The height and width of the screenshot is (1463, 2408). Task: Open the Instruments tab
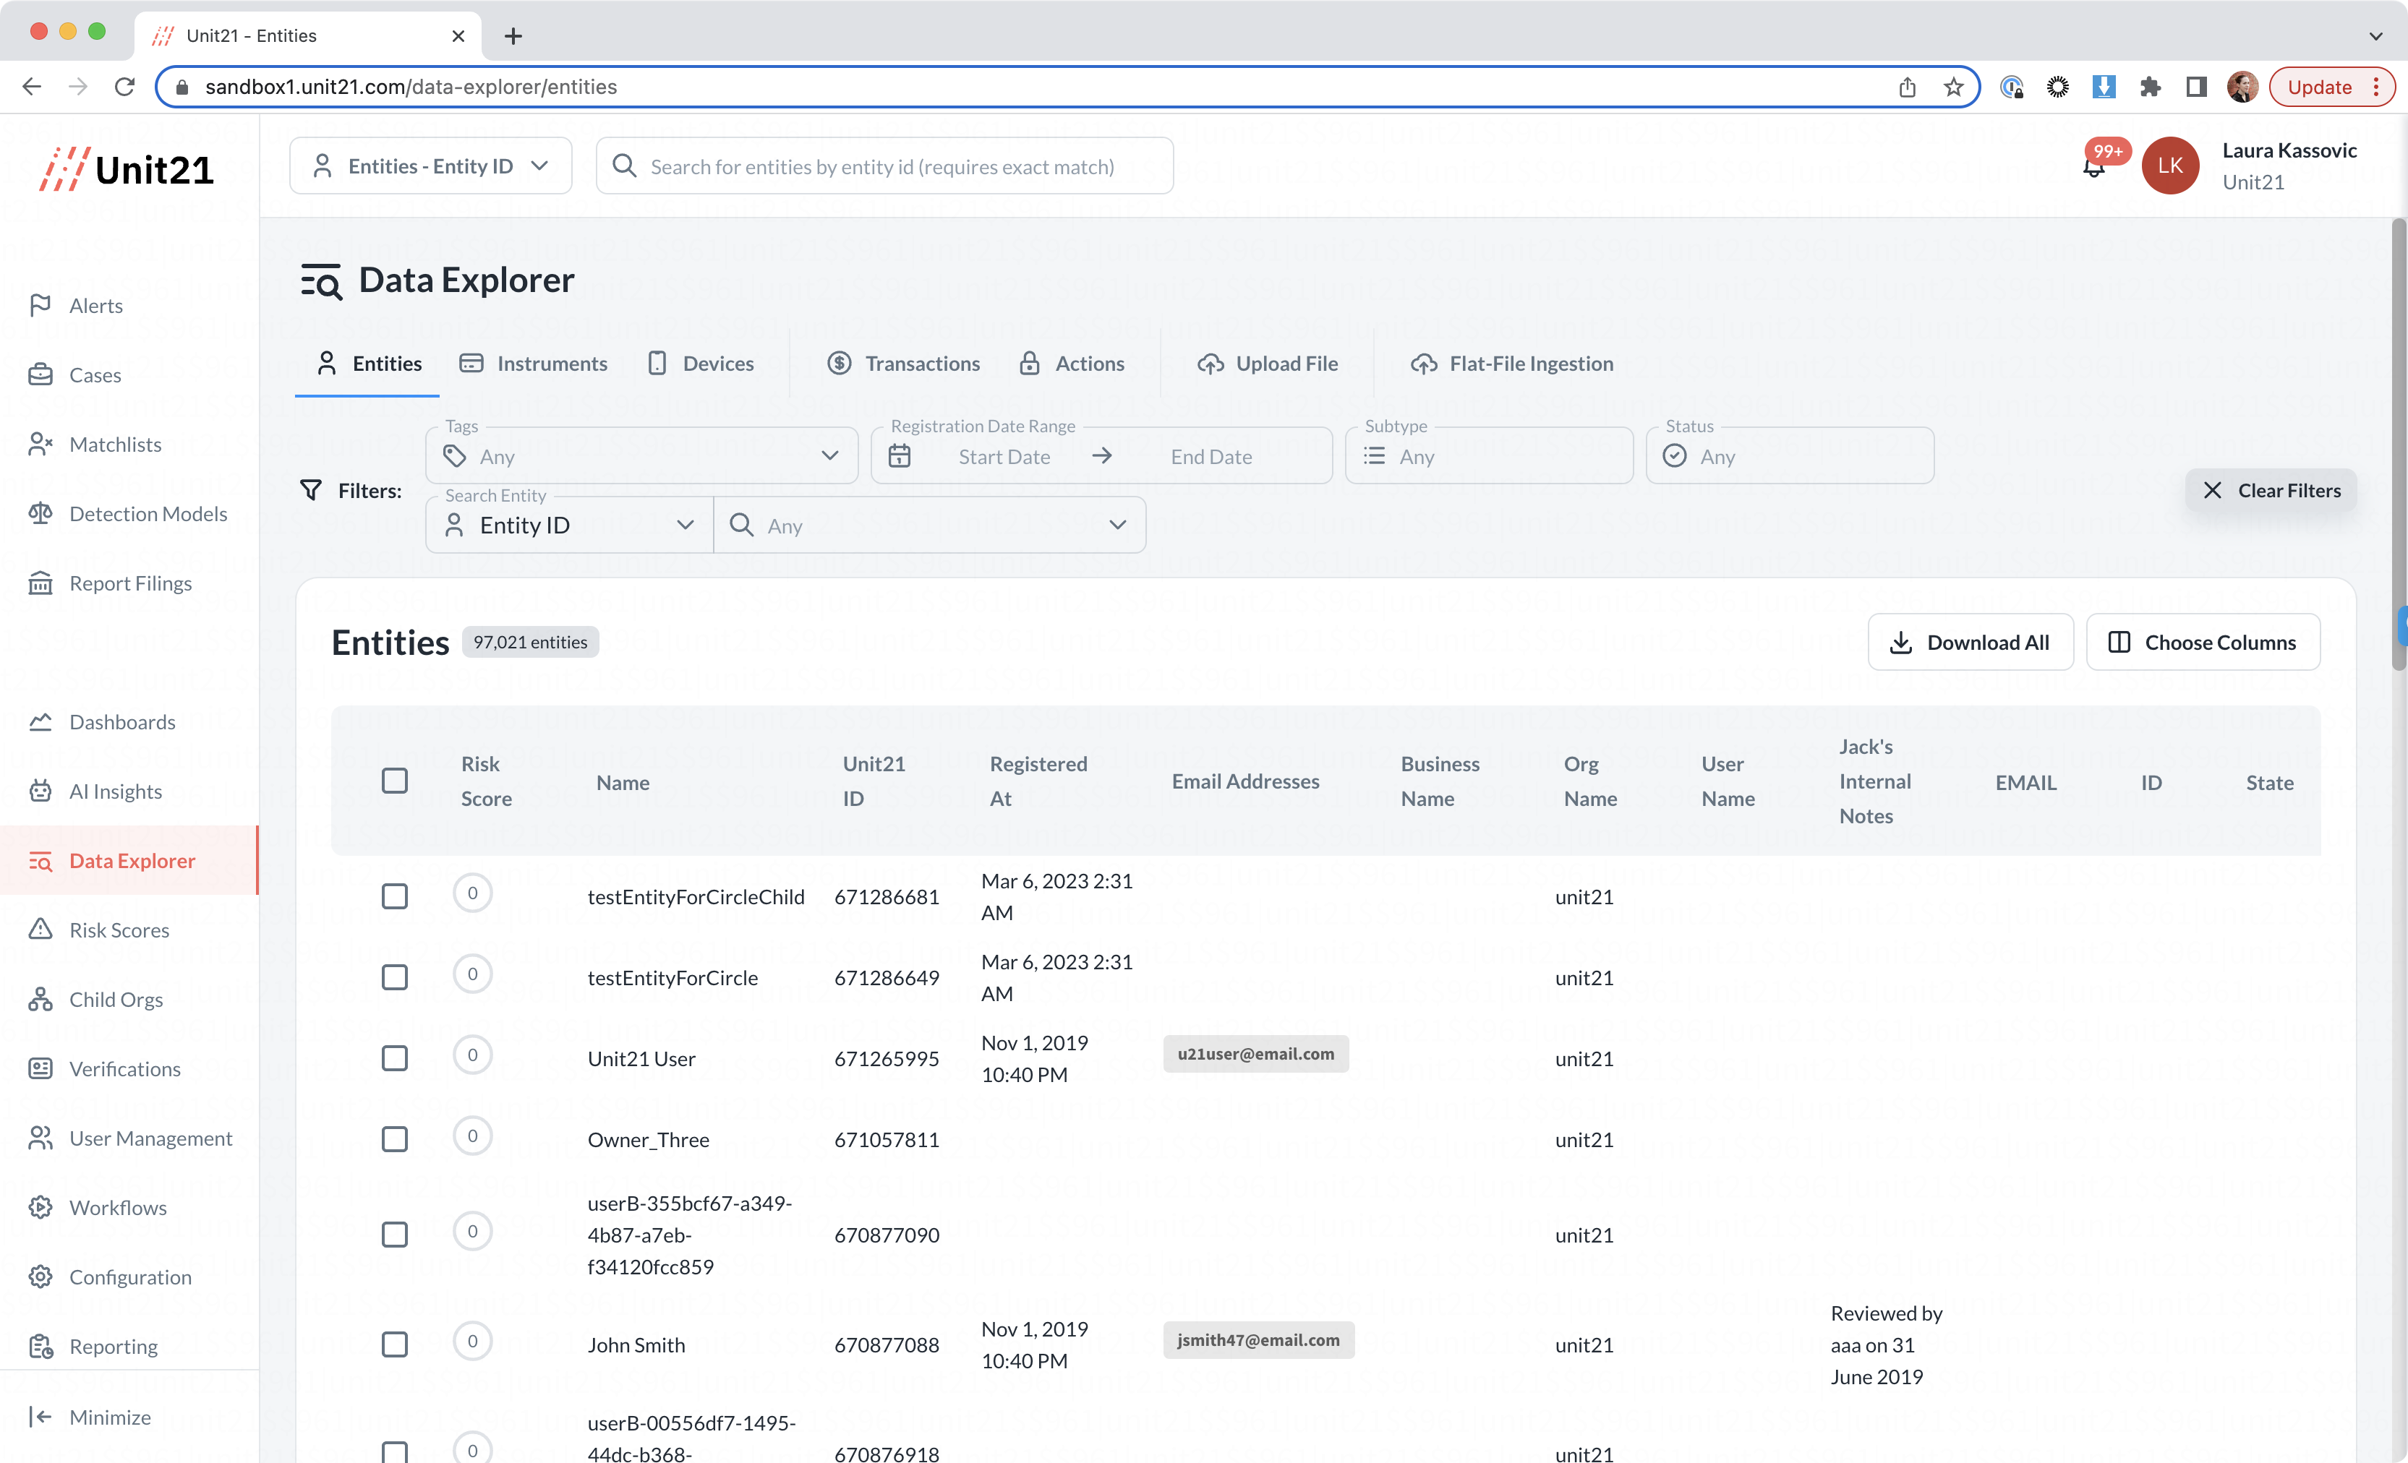click(x=534, y=364)
